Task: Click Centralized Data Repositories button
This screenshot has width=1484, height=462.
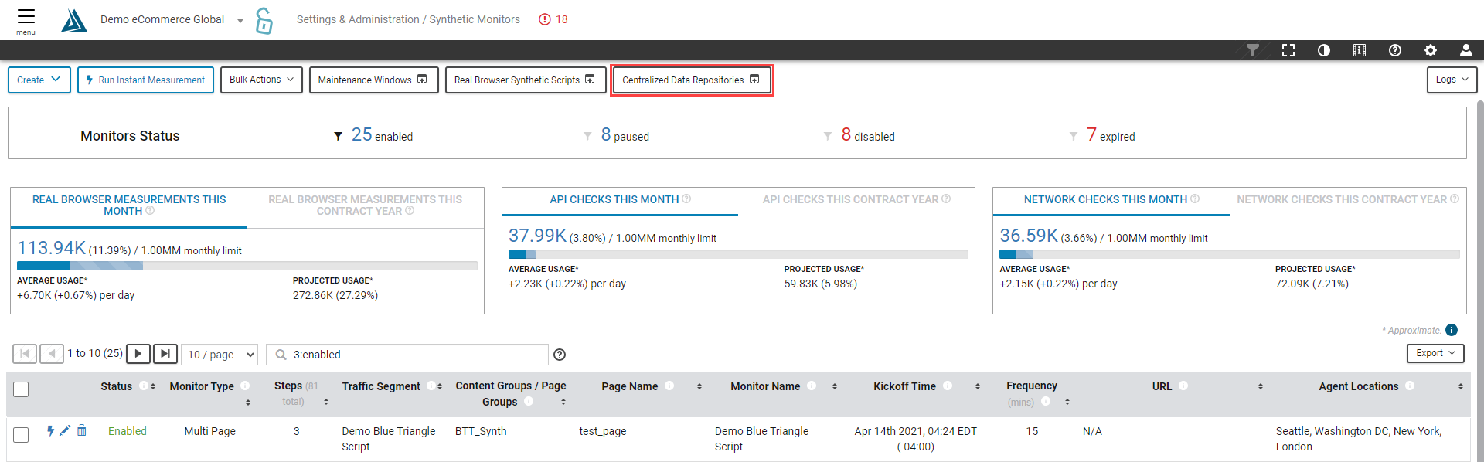Action: 691,80
